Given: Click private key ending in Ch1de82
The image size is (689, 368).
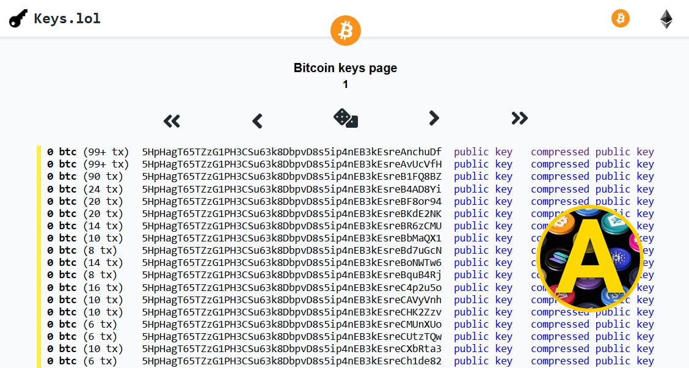Looking at the screenshot, I should (x=291, y=361).
